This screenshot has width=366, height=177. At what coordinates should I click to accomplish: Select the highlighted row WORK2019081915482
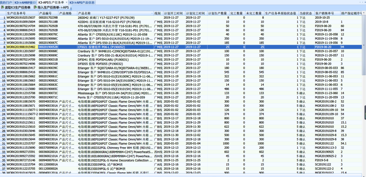click(x=21, y=47)
